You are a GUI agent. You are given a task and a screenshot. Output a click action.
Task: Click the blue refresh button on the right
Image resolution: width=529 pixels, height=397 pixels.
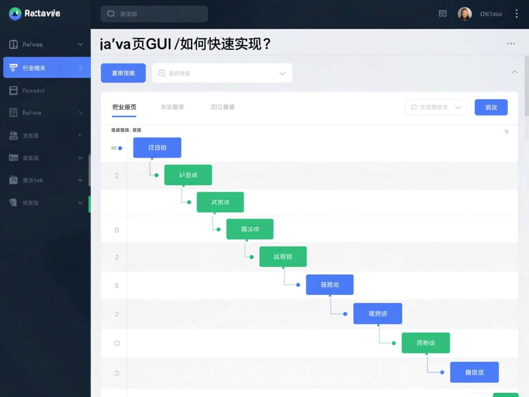491,107
